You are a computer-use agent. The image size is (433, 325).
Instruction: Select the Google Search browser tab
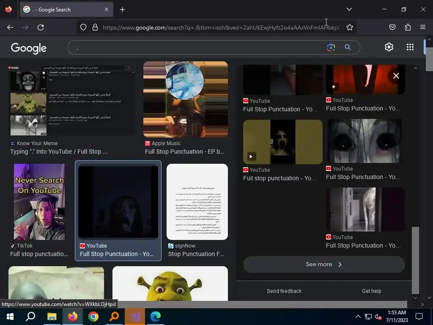click(x=66, y=9)
